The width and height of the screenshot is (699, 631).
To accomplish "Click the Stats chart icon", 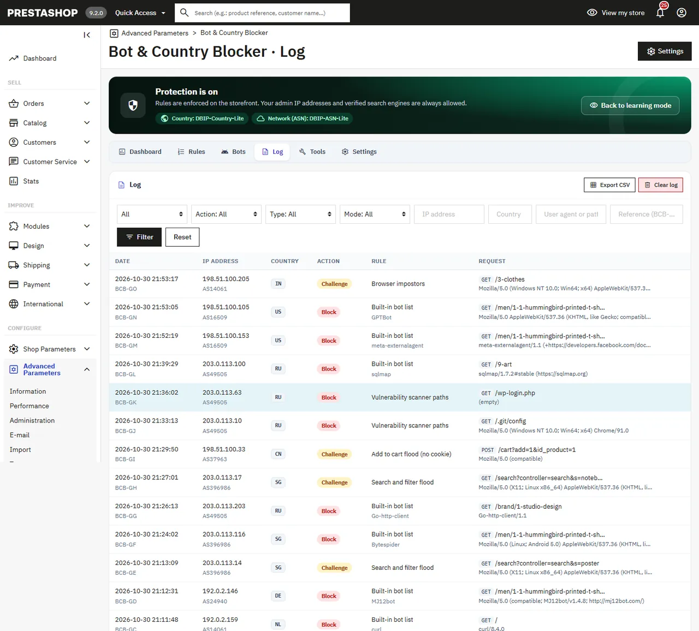I will [14, 181].
